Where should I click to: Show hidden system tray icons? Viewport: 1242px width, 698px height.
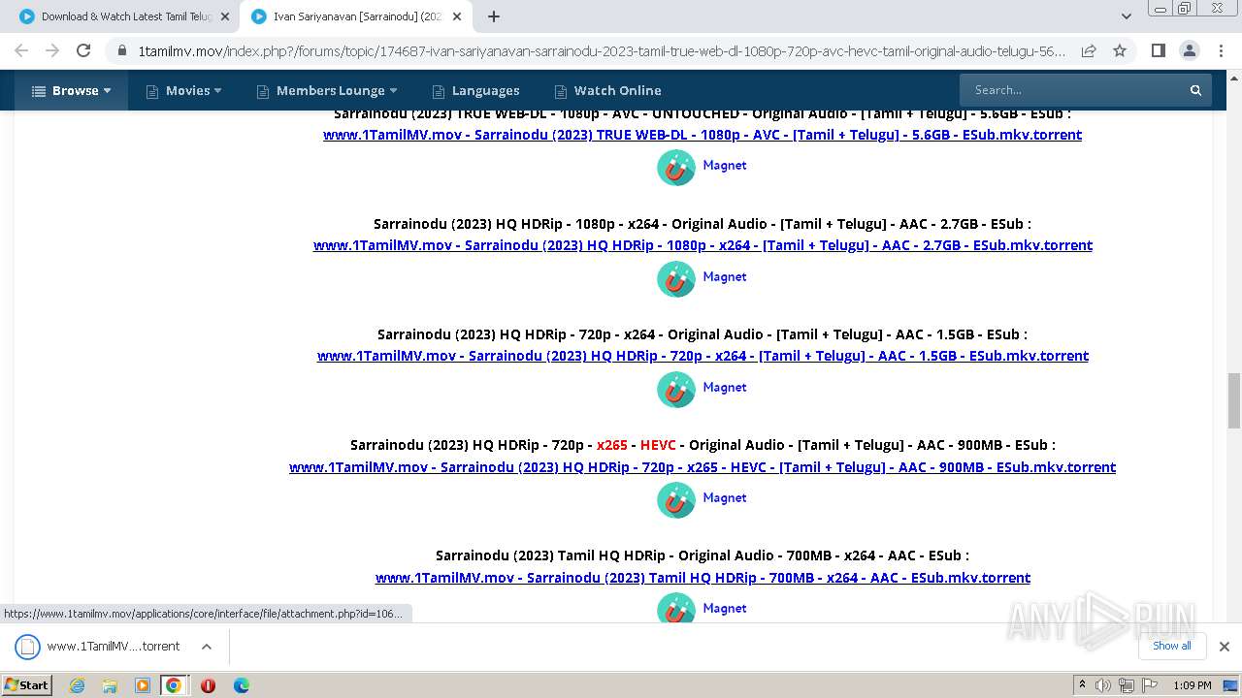click(x=1082, y=685)
